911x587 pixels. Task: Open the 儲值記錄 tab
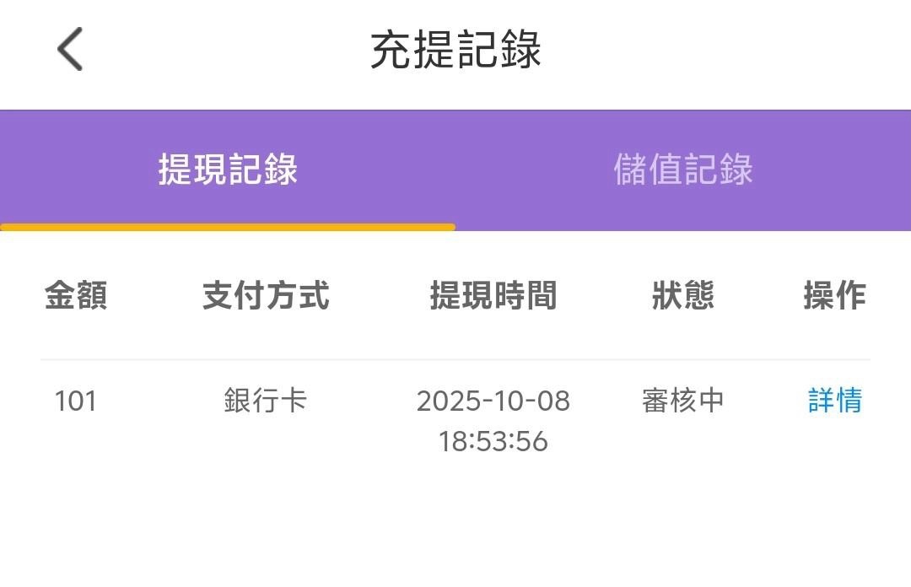point(682,170)
